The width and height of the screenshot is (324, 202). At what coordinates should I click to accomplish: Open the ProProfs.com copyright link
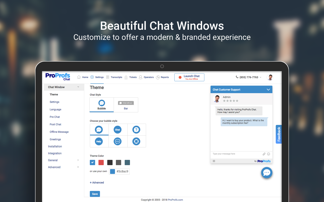[175, 200]
